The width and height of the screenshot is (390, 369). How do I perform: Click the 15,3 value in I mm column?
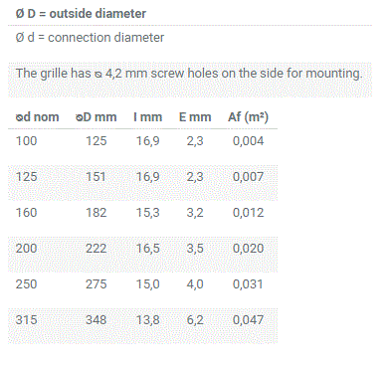(148, 213)
